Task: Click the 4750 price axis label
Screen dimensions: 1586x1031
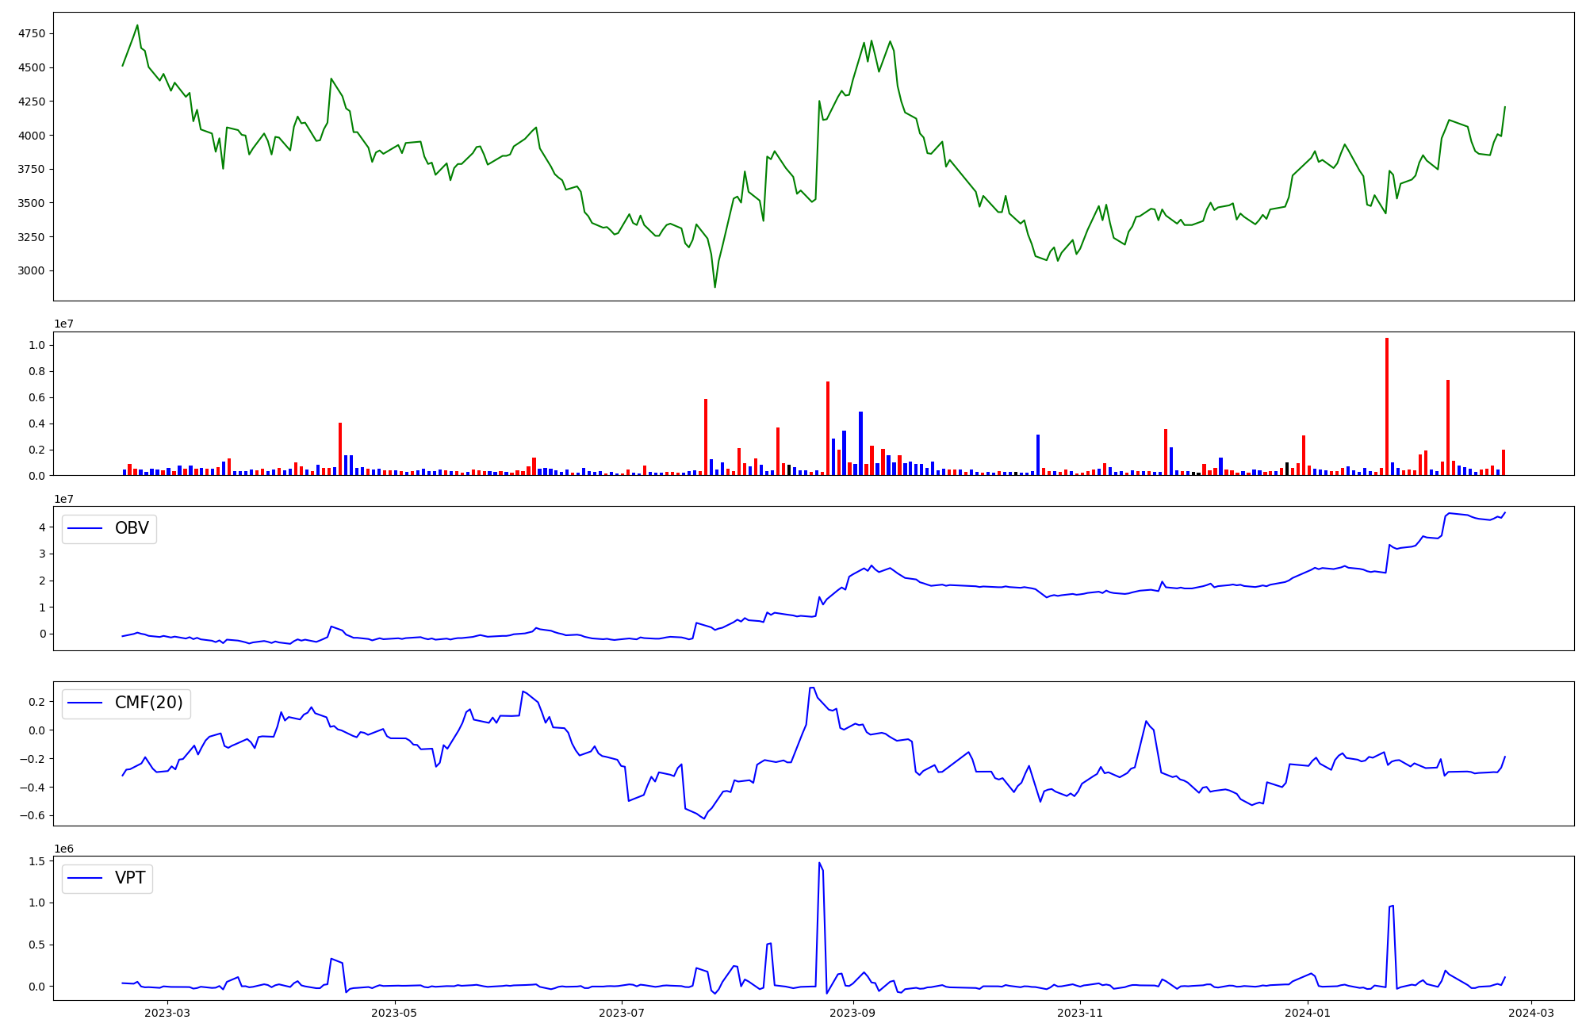Action: coord(32,33)
